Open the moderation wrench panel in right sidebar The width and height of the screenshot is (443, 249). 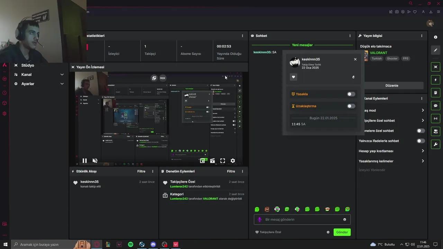(435, 144)
